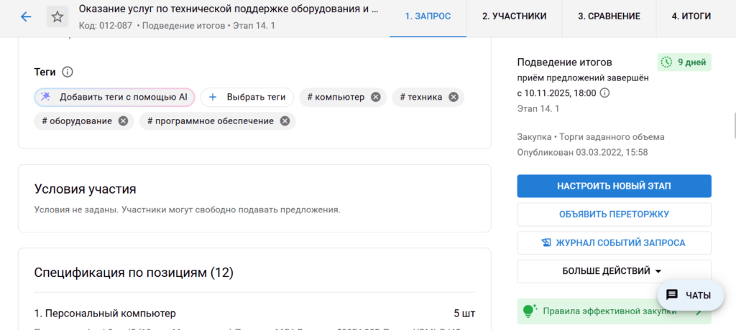Click НАСТРОИТЬ НОВЫЙ ЭТАП button
The image size is (736, 330).
coord(613,186)
